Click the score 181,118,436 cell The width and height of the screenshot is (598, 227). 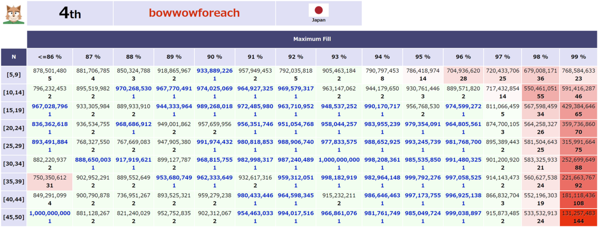578,200
